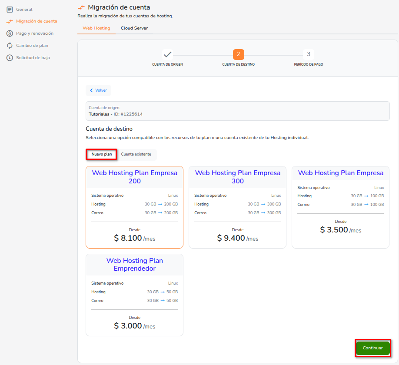Click the Pago y renovación dollar icon

[x=10, y=33]
